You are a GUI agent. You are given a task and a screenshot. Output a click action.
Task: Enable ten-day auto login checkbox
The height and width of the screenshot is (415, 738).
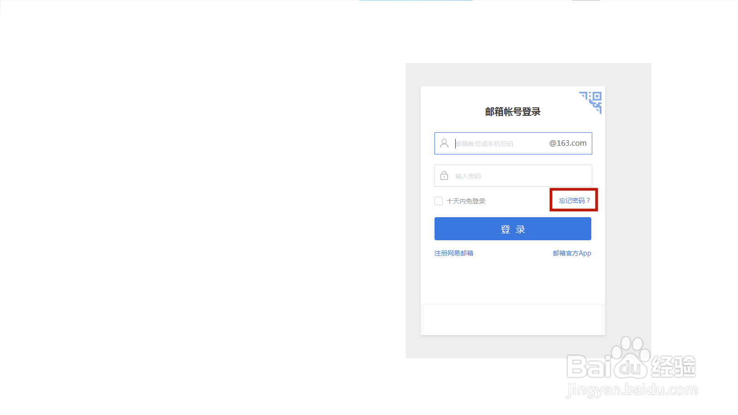click(x=439, y=201)
